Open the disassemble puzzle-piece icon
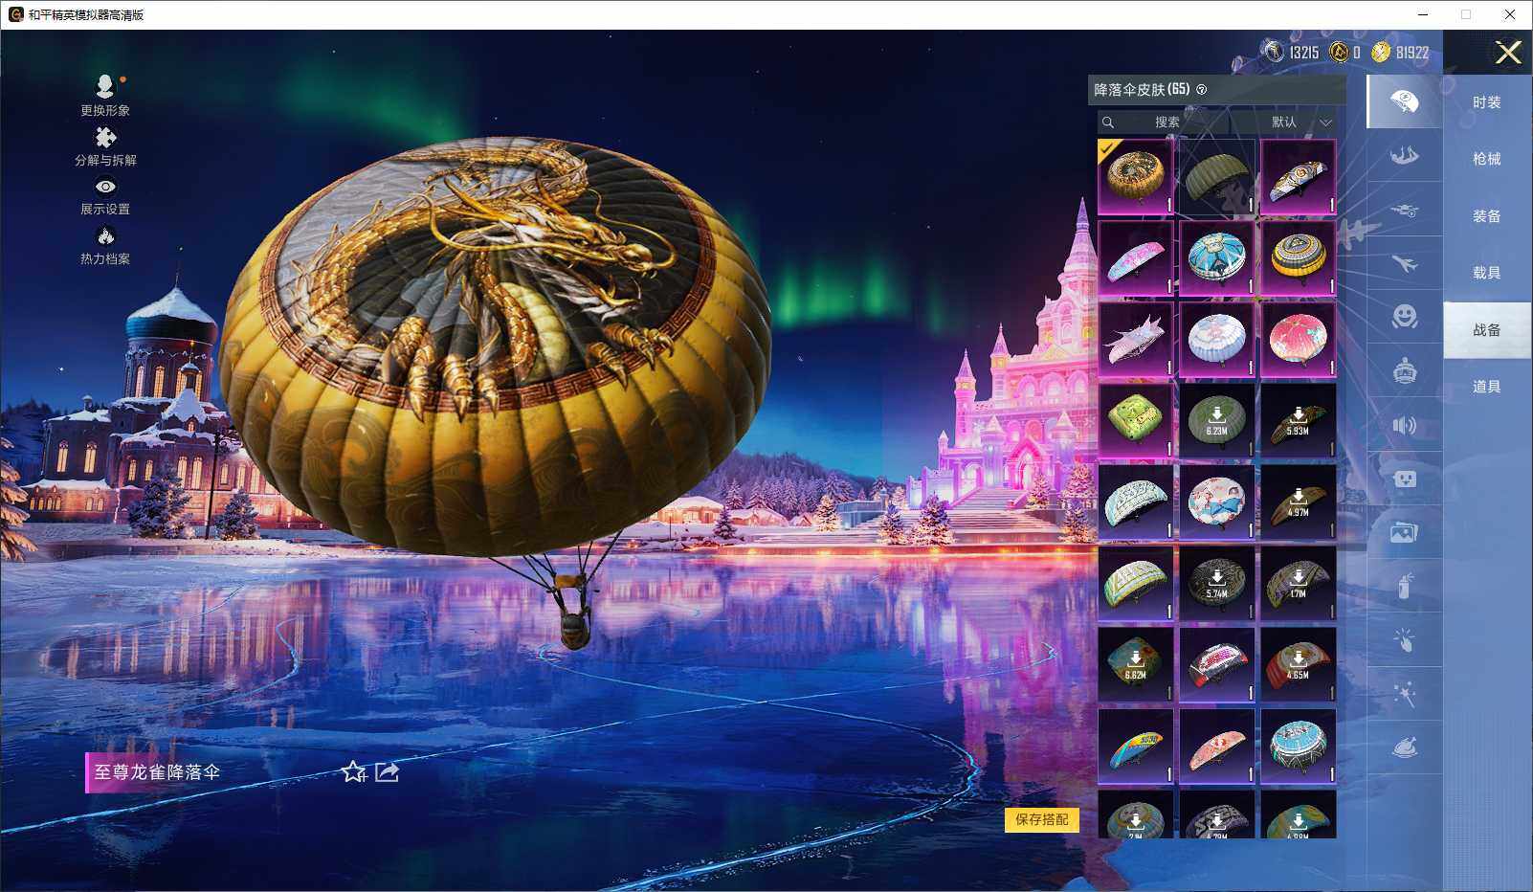 pos(105,138)
